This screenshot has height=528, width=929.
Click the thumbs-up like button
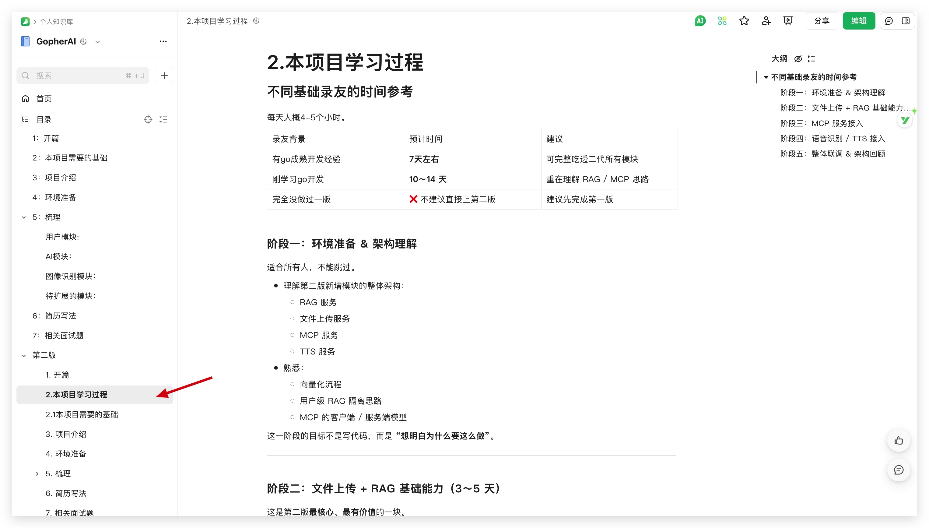(x=899, y=441)
